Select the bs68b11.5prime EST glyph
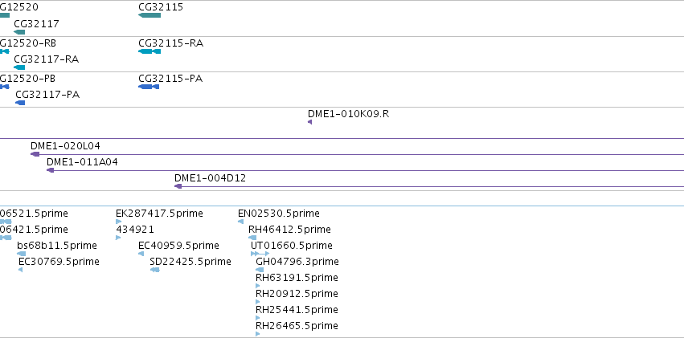 pos(22,254)
